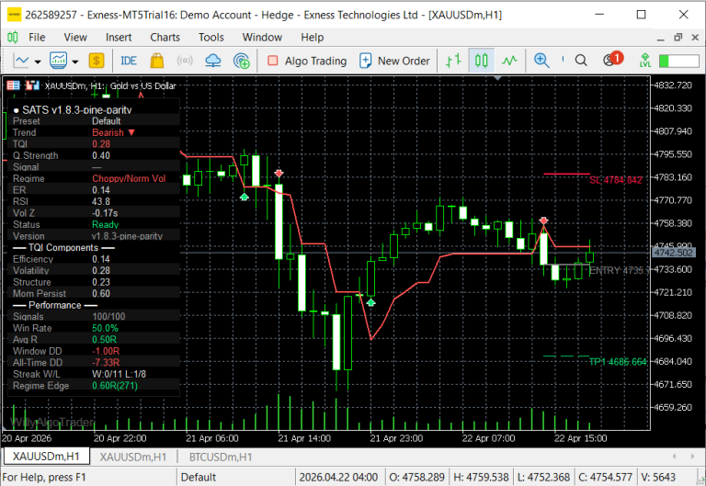Click the Win Rate 50.0% value

coord(105,328)
